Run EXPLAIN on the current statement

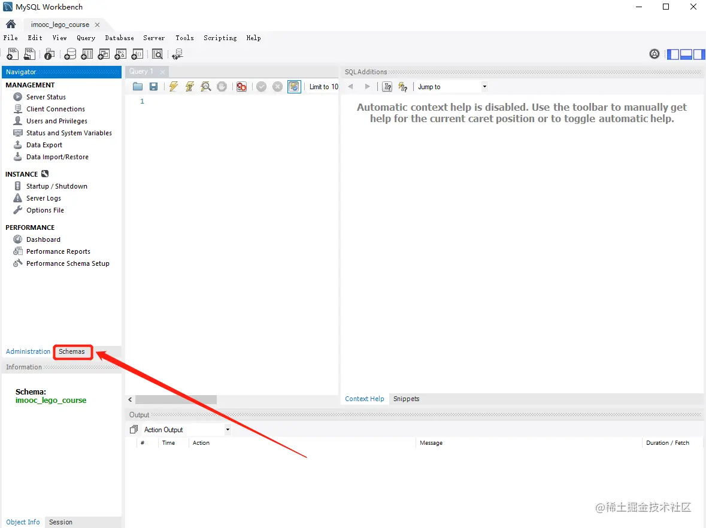pyautogui.click(x=206, y=86)
